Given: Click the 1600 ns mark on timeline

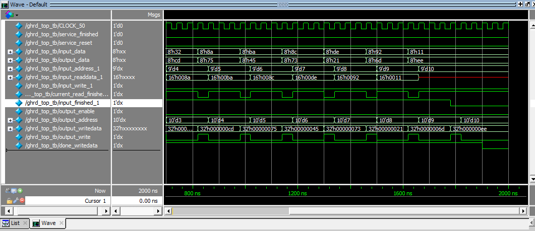Looking at the screenshot, I should (403, 193).
